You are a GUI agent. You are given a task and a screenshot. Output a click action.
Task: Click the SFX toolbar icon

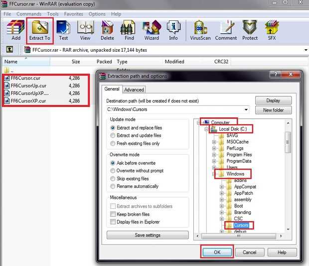(272, 30)
